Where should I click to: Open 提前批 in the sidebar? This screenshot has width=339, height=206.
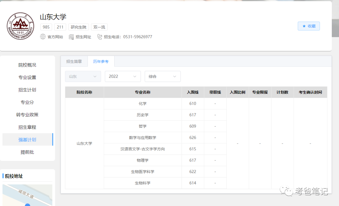pyautogui.click(x=27, y=152)
